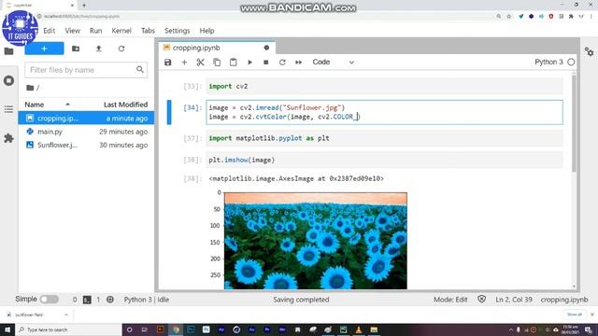Save the notebook with the disk icon

168,63
